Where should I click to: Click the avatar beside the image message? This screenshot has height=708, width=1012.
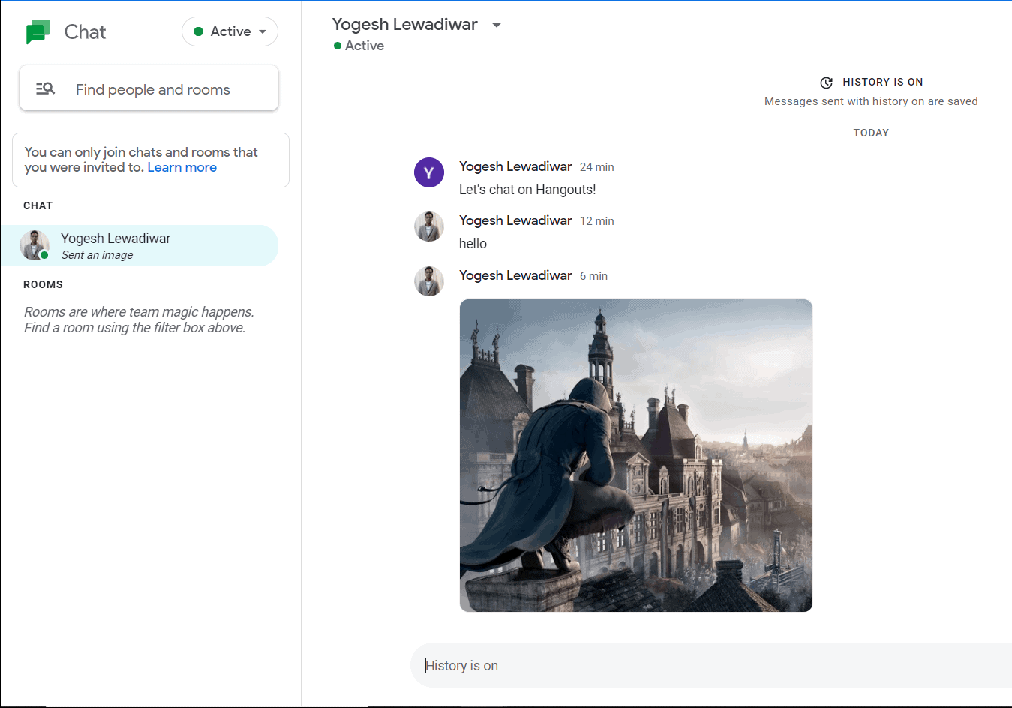[x=429, y=281]
